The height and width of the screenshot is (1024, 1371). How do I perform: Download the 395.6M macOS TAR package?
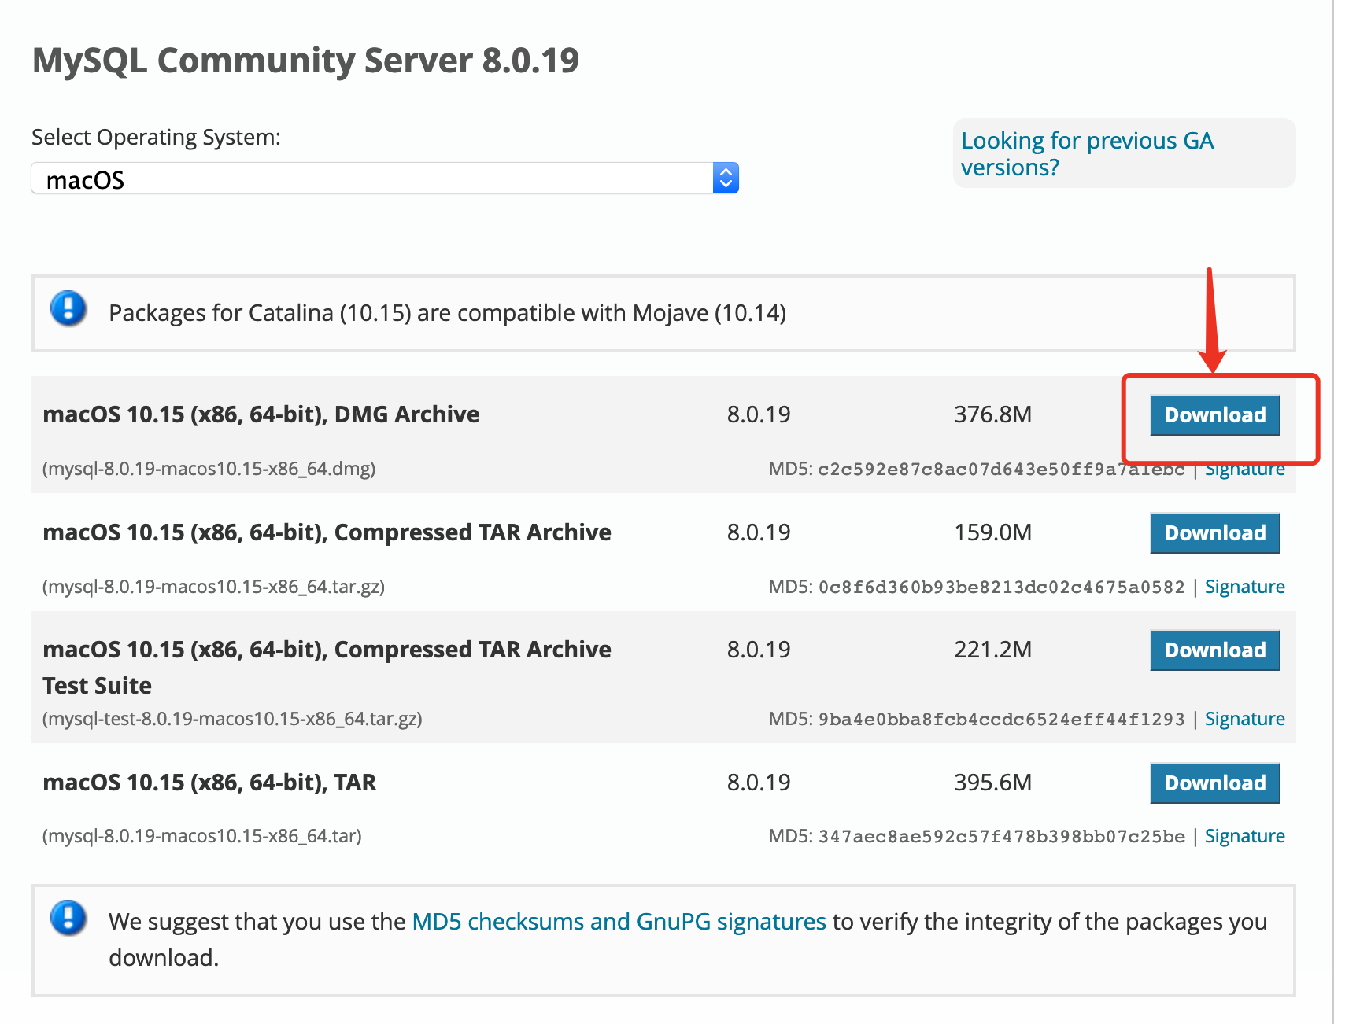pyautogui.click(x=1214, y=783)
